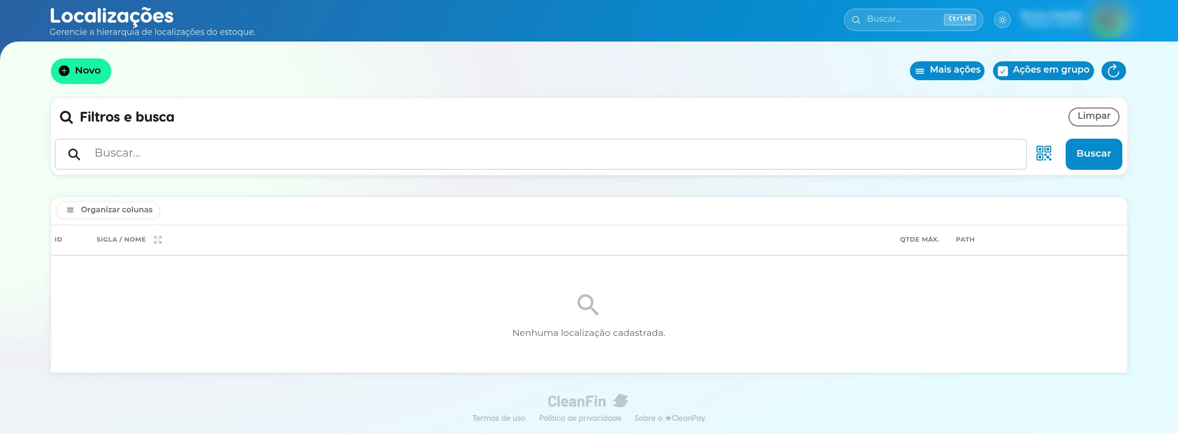
Task: Click the magnifier icon in the header search
Action: tap(856, 20)
